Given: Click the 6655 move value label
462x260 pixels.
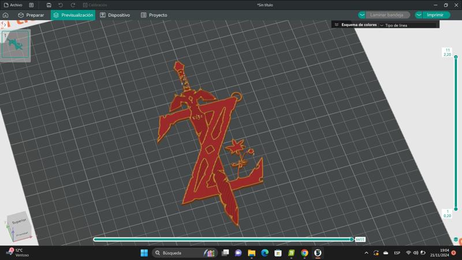Looking at the screenshot, I should tap(360, 239).
